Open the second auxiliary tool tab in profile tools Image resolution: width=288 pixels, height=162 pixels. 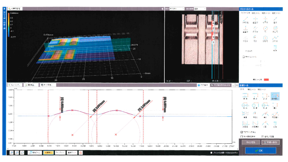(x=265, y=13)
